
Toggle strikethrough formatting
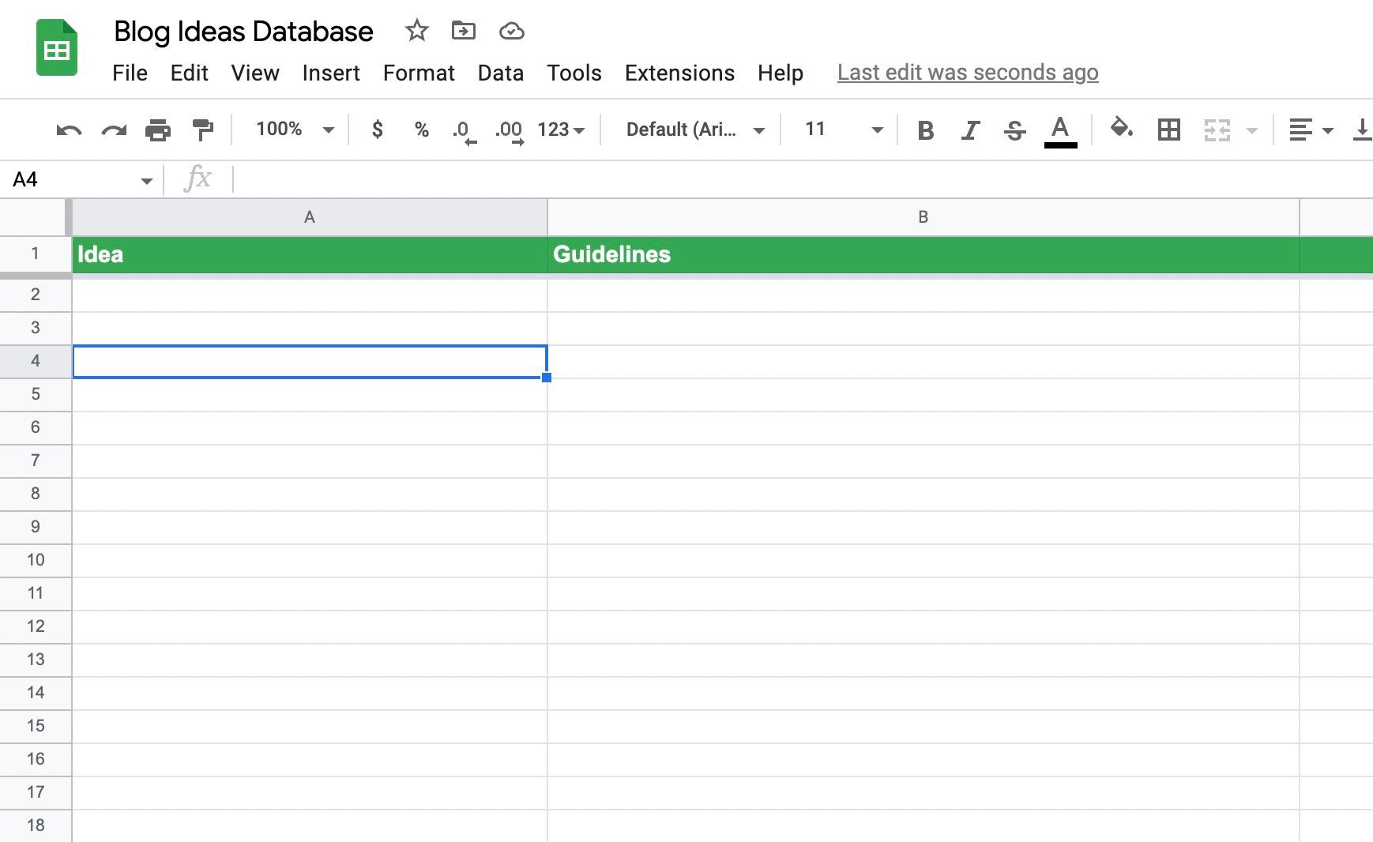1014,130
